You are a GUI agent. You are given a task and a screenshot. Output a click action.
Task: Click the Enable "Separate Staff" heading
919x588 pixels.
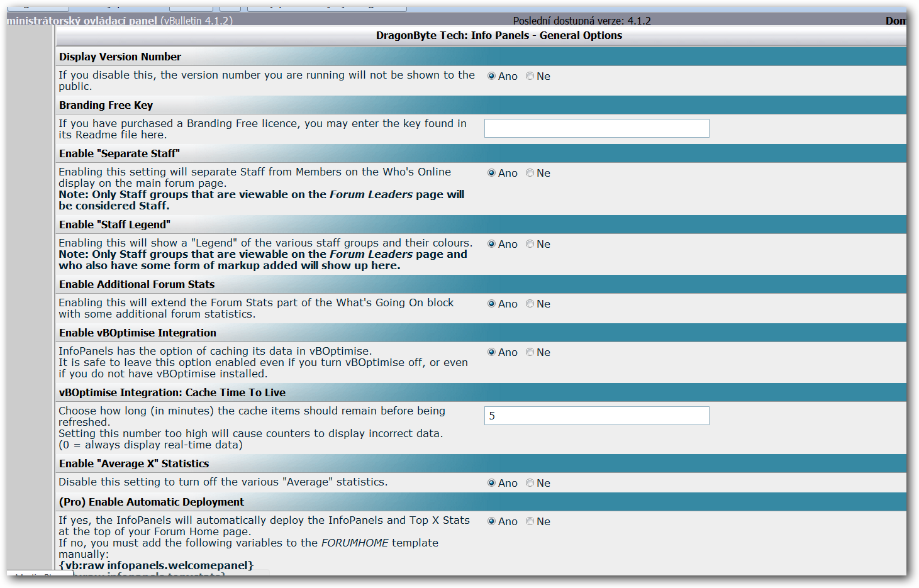(120, 153)
